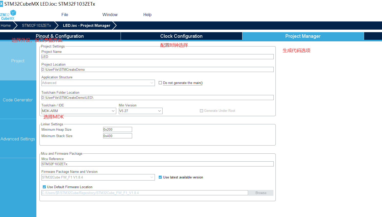Switch to Clock Configuration tab
The image size is (382, 217).
click(181, 36)
